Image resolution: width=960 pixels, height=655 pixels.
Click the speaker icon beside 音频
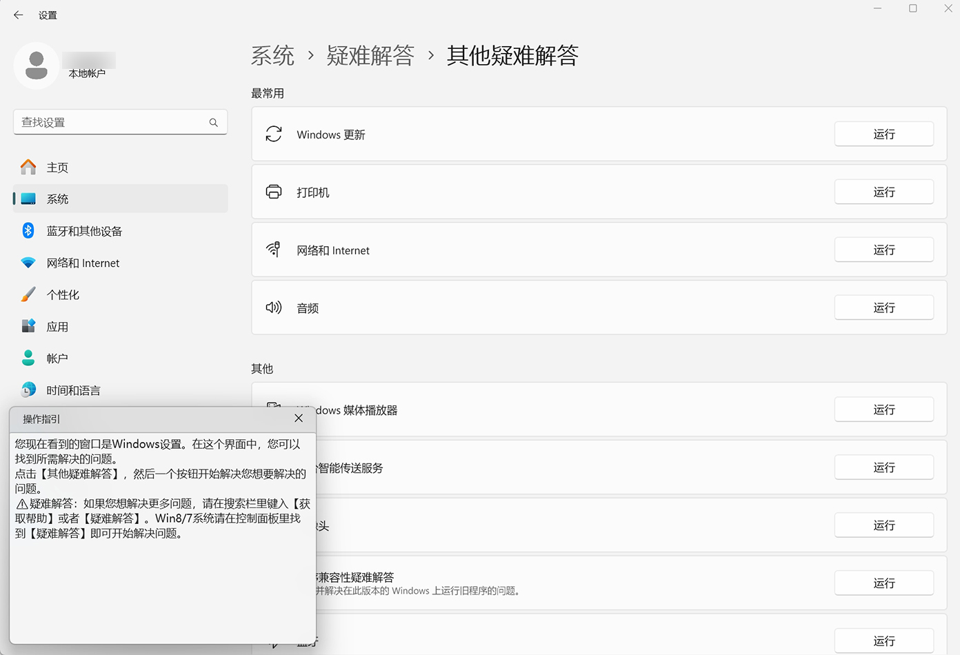274,308
